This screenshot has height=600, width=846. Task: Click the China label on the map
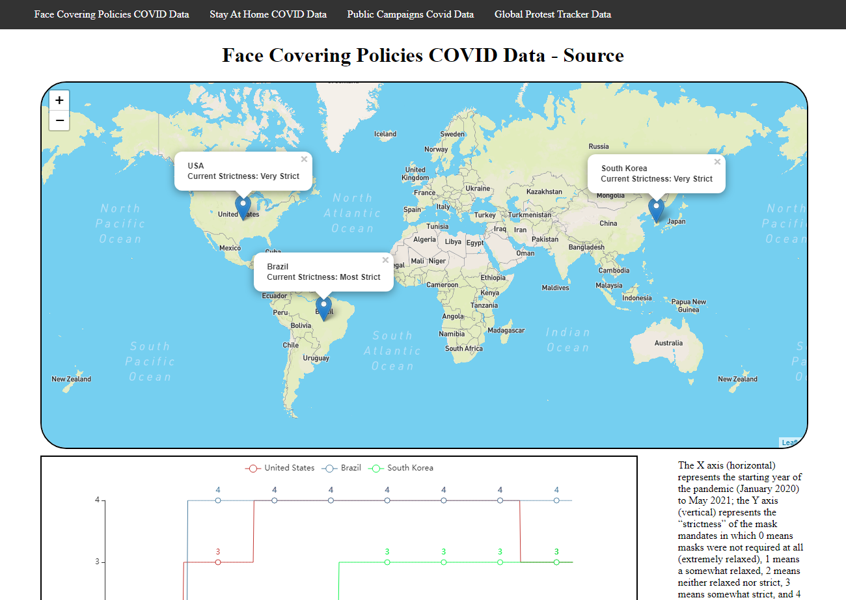point(608,223)
